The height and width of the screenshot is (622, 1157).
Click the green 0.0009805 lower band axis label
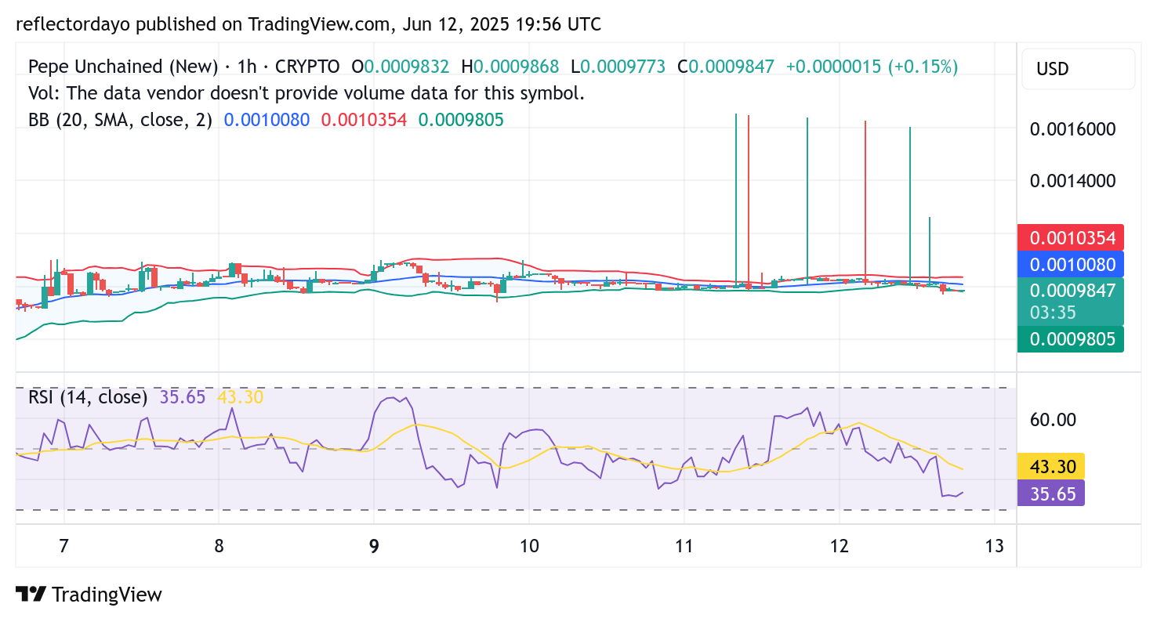(x=1071, y=338)
